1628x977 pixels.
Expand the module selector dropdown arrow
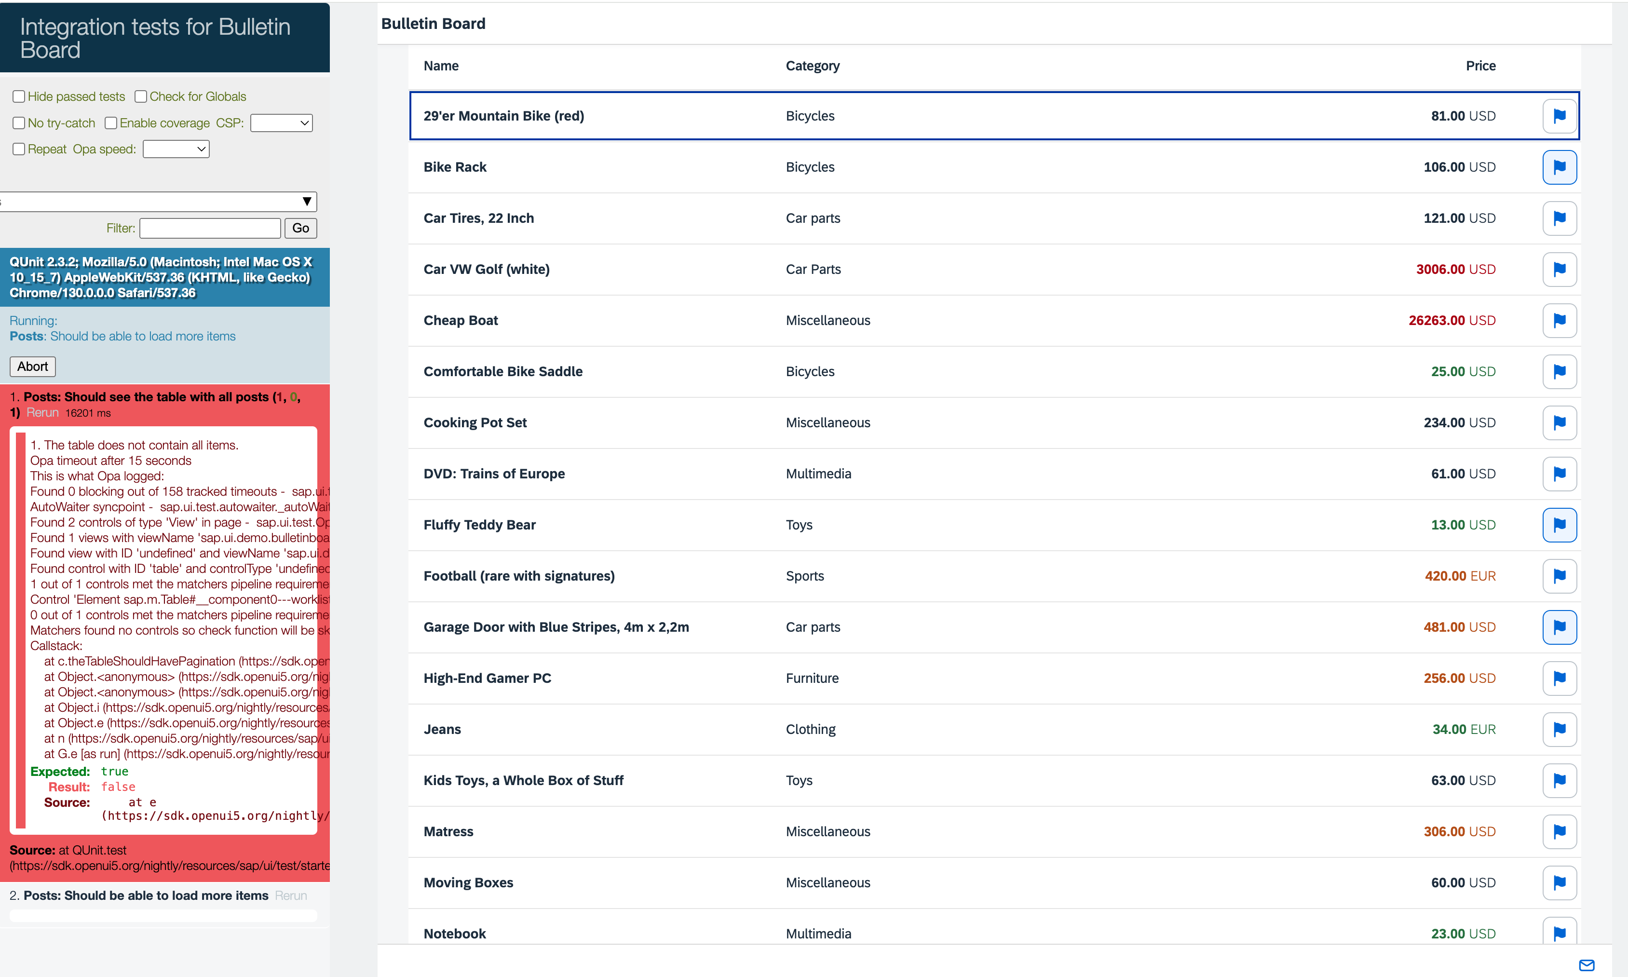307,202
